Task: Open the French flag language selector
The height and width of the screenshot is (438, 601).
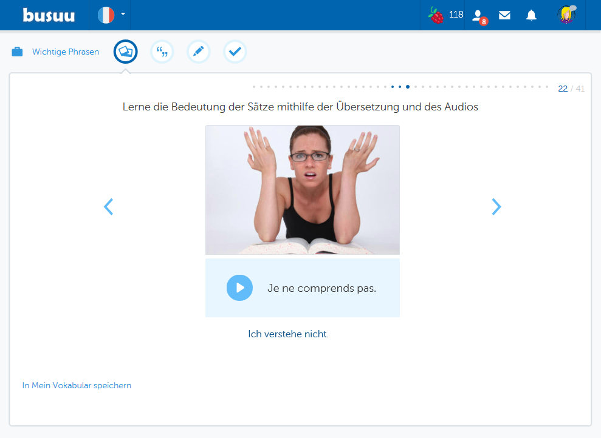Action: tap(106, 15)
